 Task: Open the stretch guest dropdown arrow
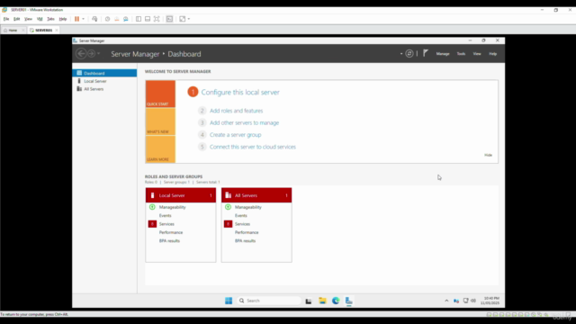189,19
